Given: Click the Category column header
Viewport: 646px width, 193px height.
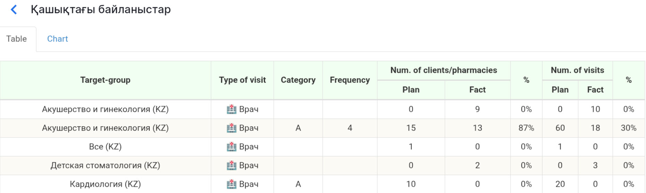Looking at the screenshot, I should tap(298, 80).
